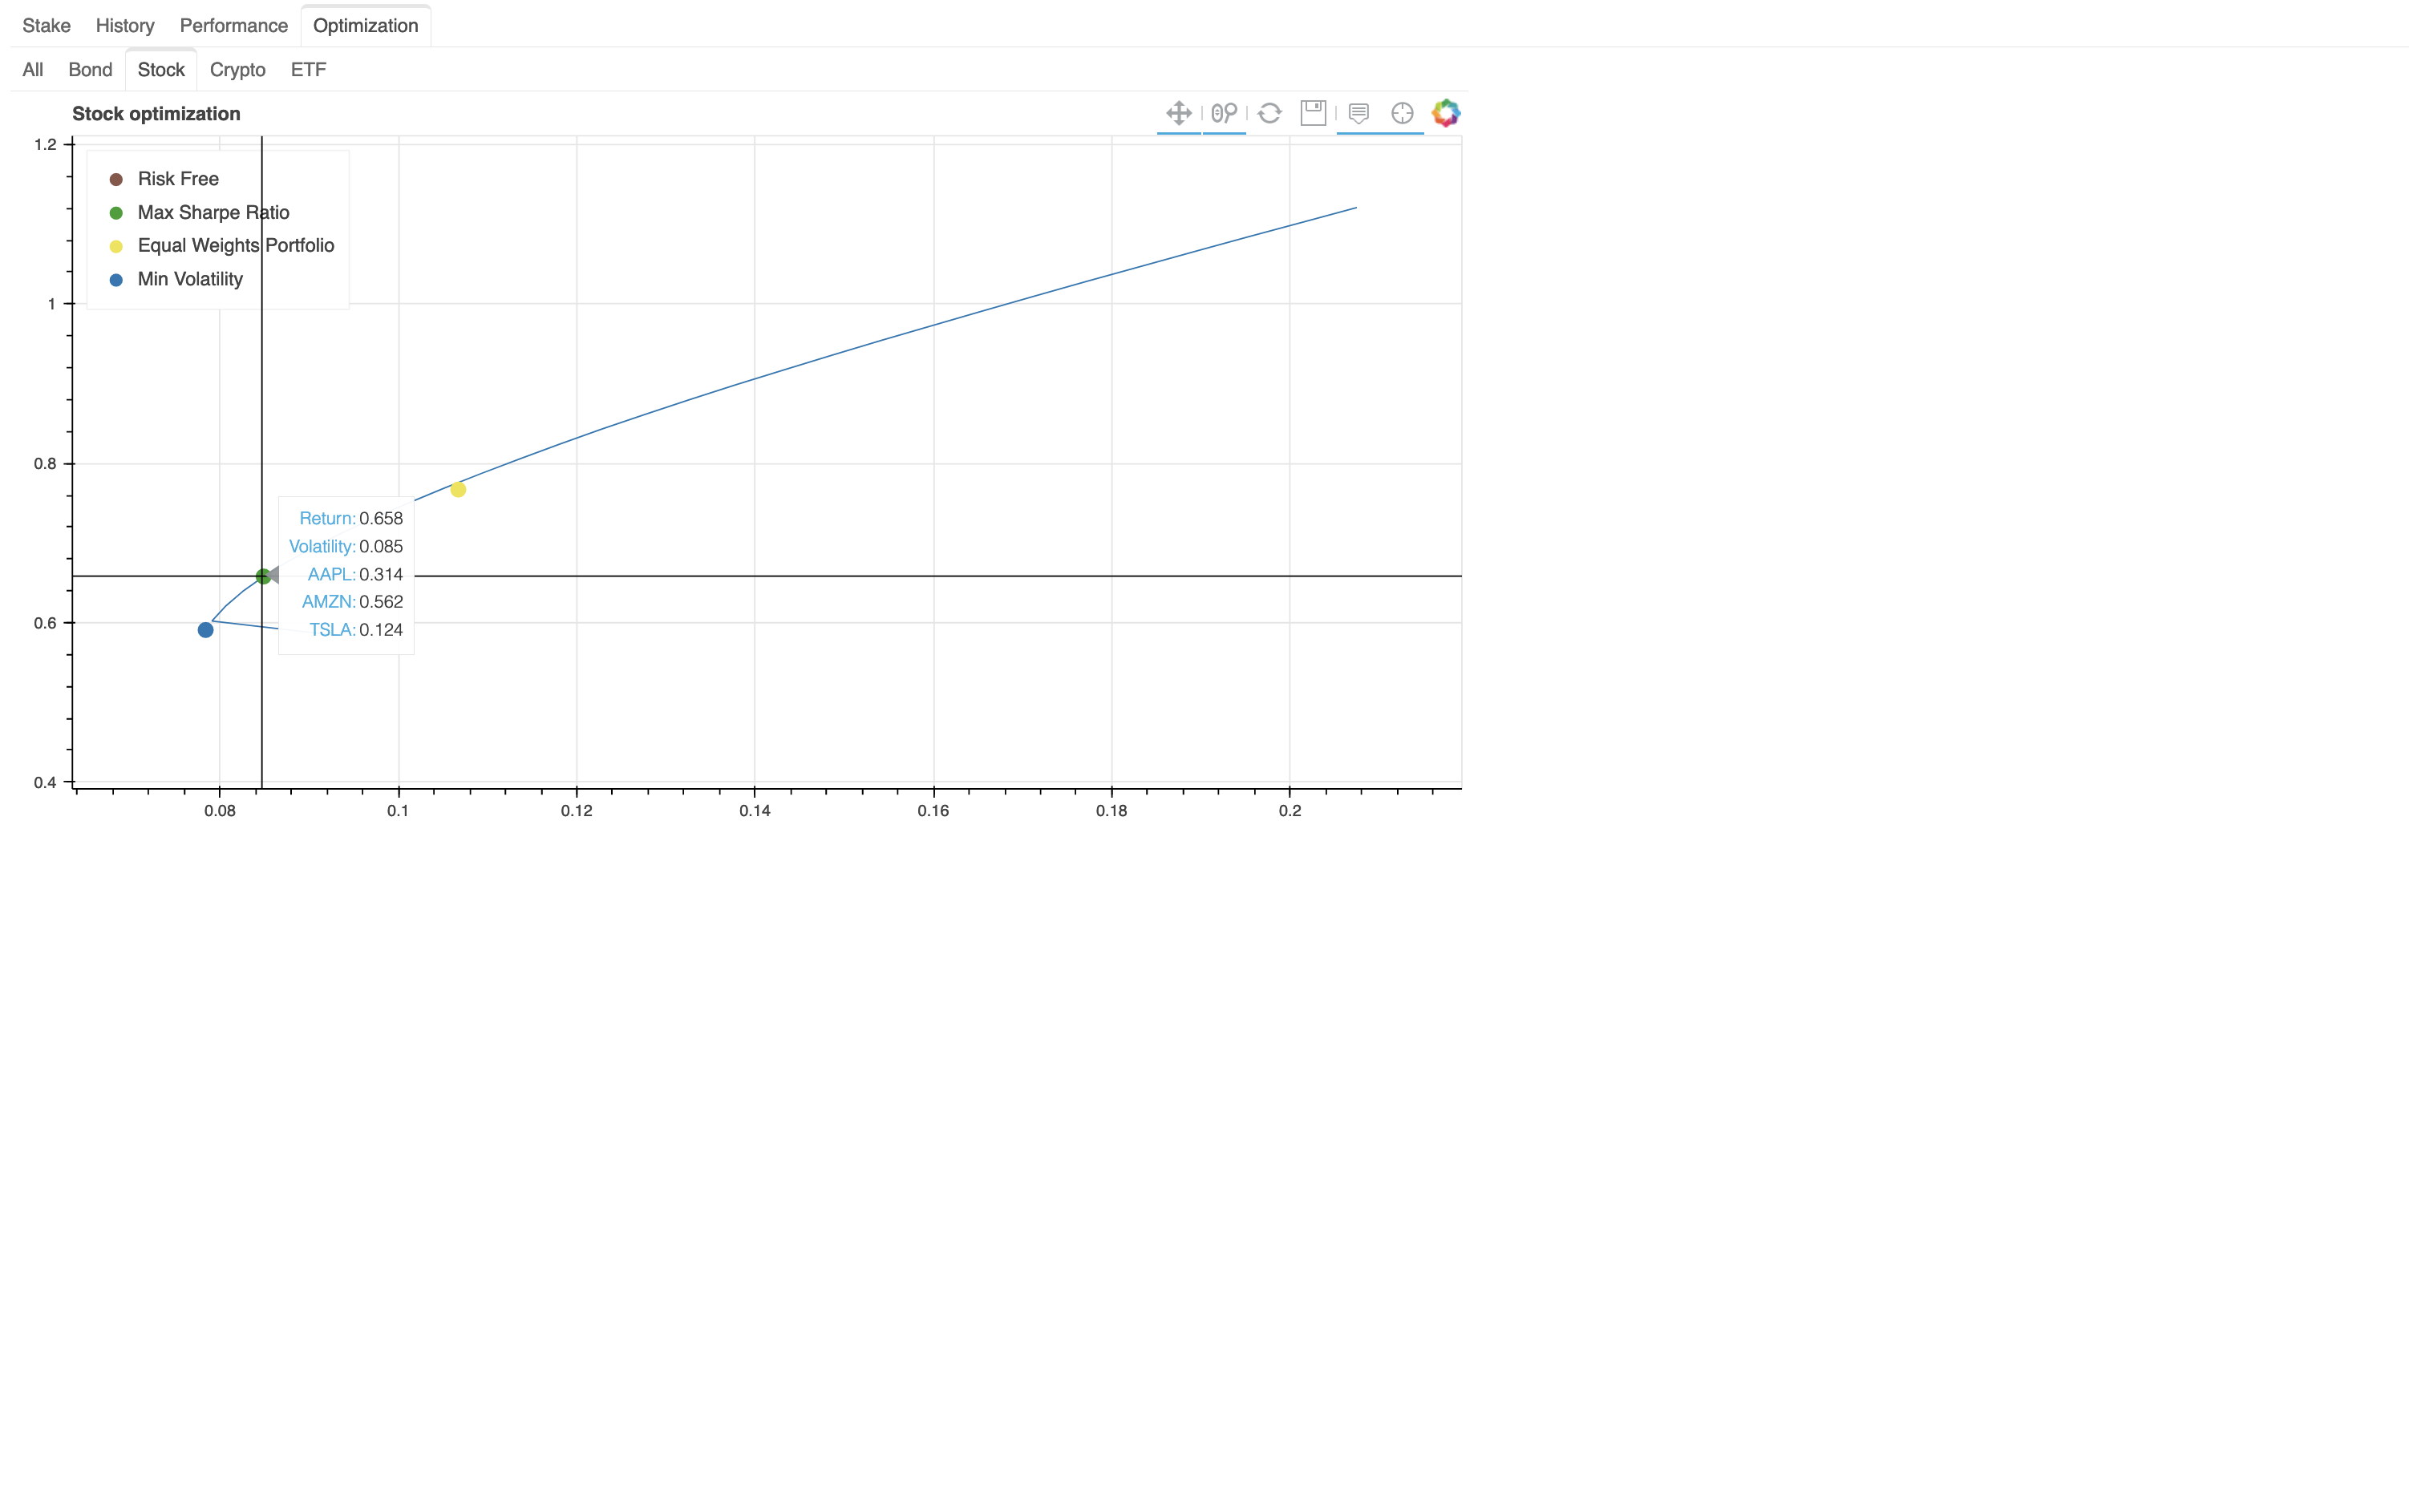Screen dimensions: 2409x1512
Task: Switch to the History tab
Action: (x=125, y=26)
